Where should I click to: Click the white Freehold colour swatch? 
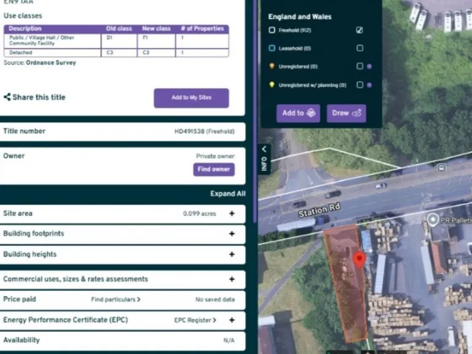tap(272, 30)
